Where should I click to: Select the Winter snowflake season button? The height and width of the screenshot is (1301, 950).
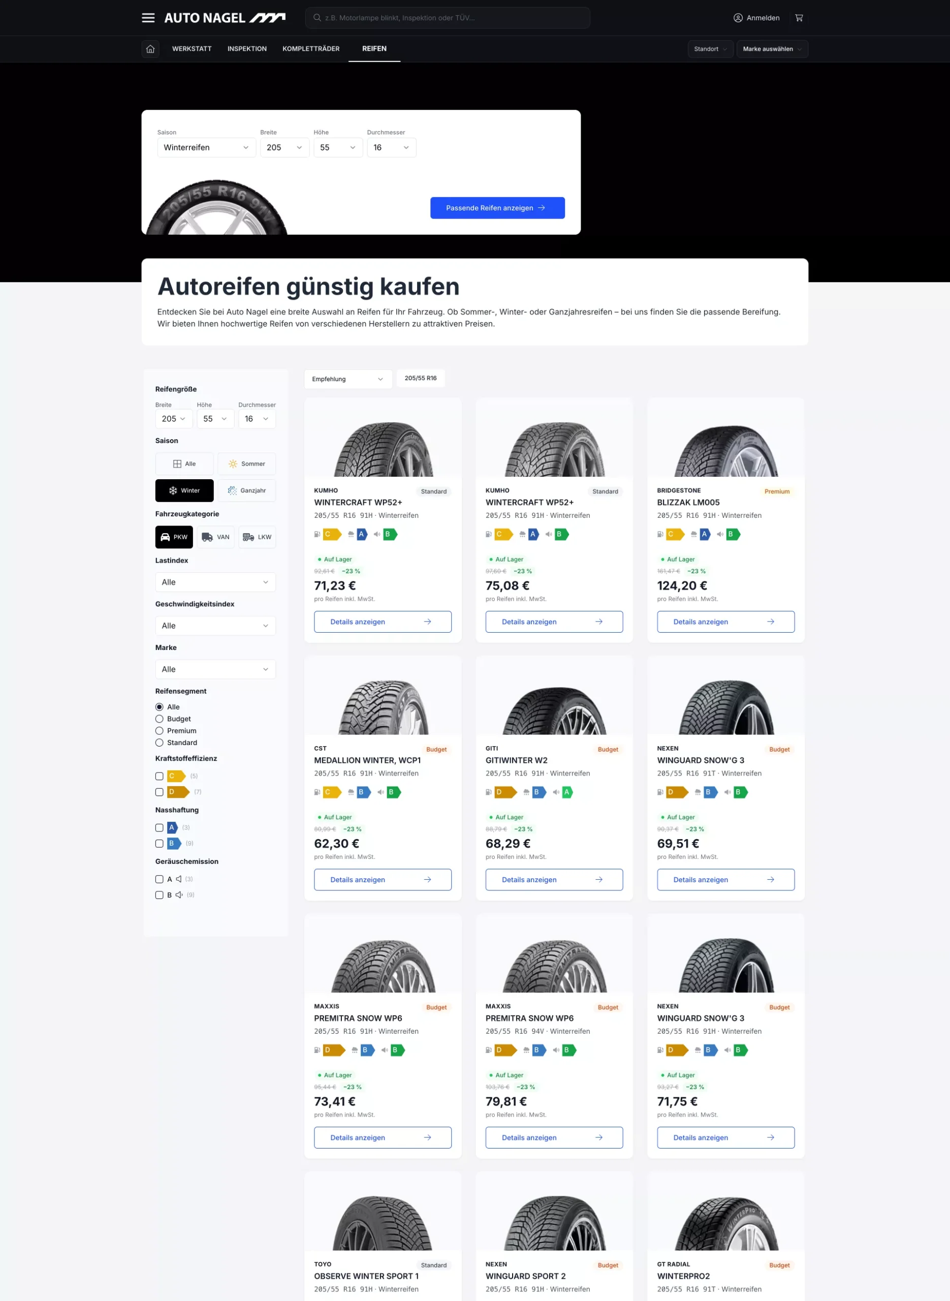(184, 490)
